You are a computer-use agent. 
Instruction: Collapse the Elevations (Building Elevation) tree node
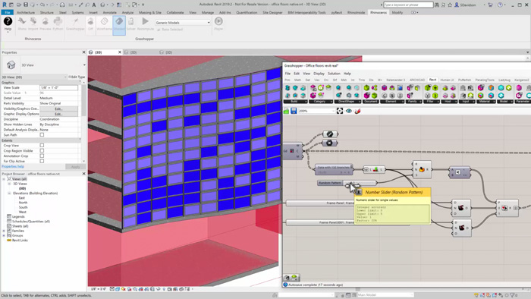9,193
